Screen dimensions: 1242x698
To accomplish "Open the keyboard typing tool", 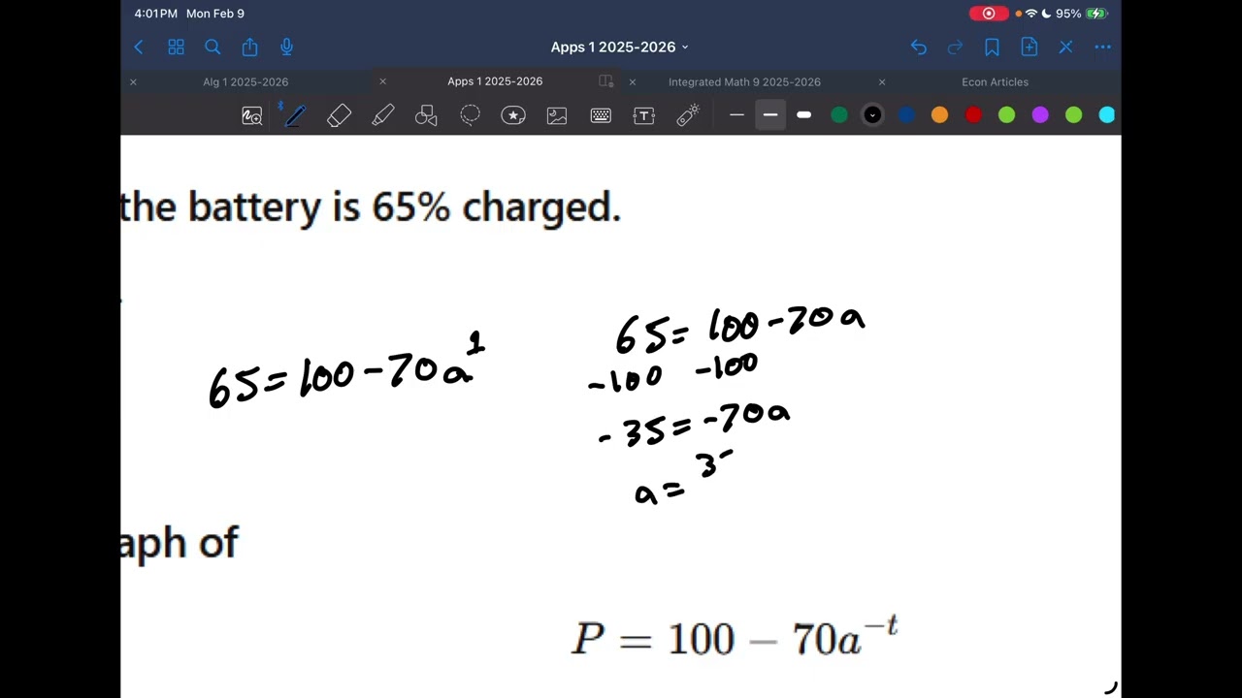I will [601, 115].
